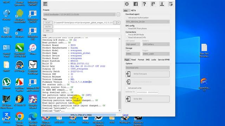The image size is (225, 126).
Task: Expand Battery 'With battery' dropdown
Action: point(156,44)
